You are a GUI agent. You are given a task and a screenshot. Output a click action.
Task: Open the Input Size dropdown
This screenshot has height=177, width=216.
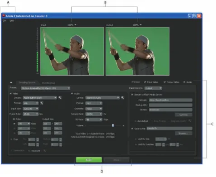tap(31, 109)
